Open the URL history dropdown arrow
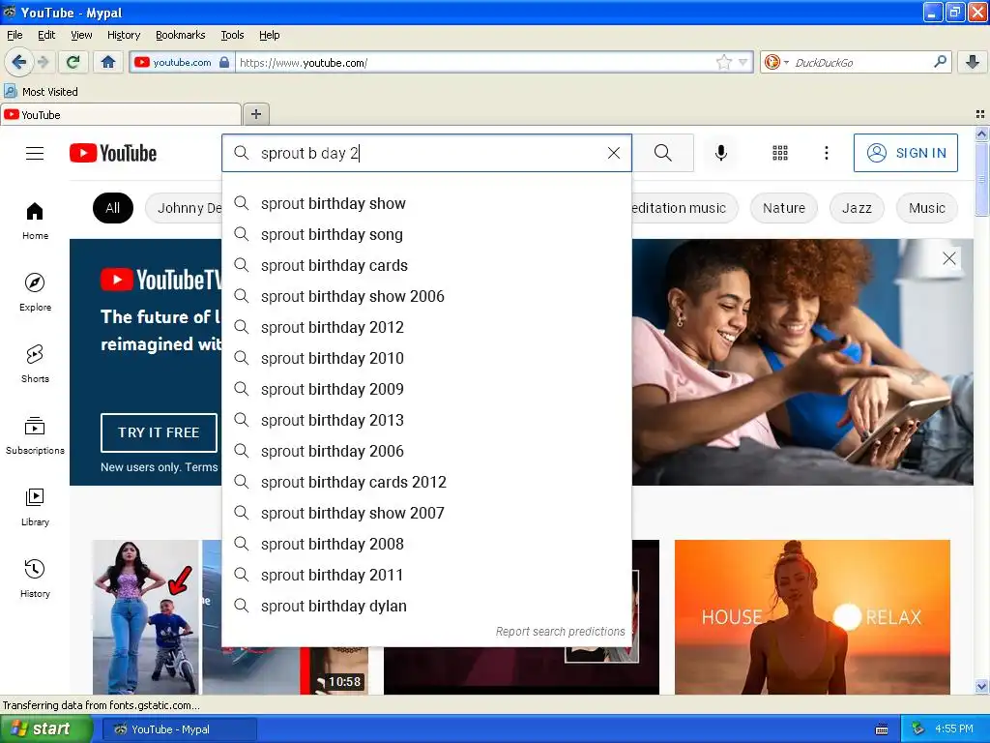Screen dimensions: 990x743 [x=743, y=62]
